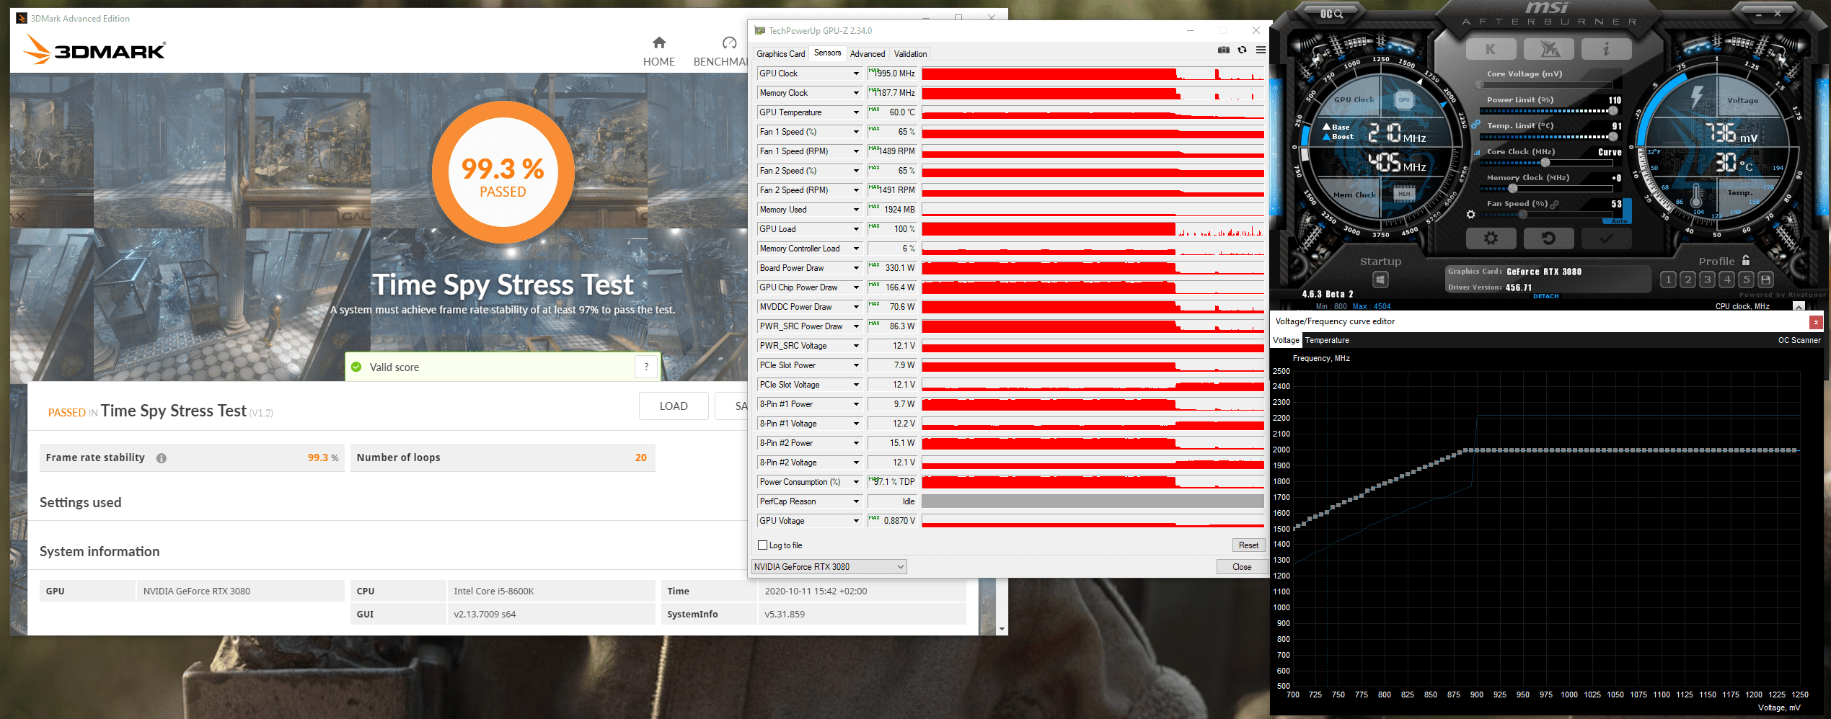Viewport: 1831px width, 719px height.
Task: Open Board Power Draw sensor dropdown
Action: pyautogui.click(x=856, y=268)
